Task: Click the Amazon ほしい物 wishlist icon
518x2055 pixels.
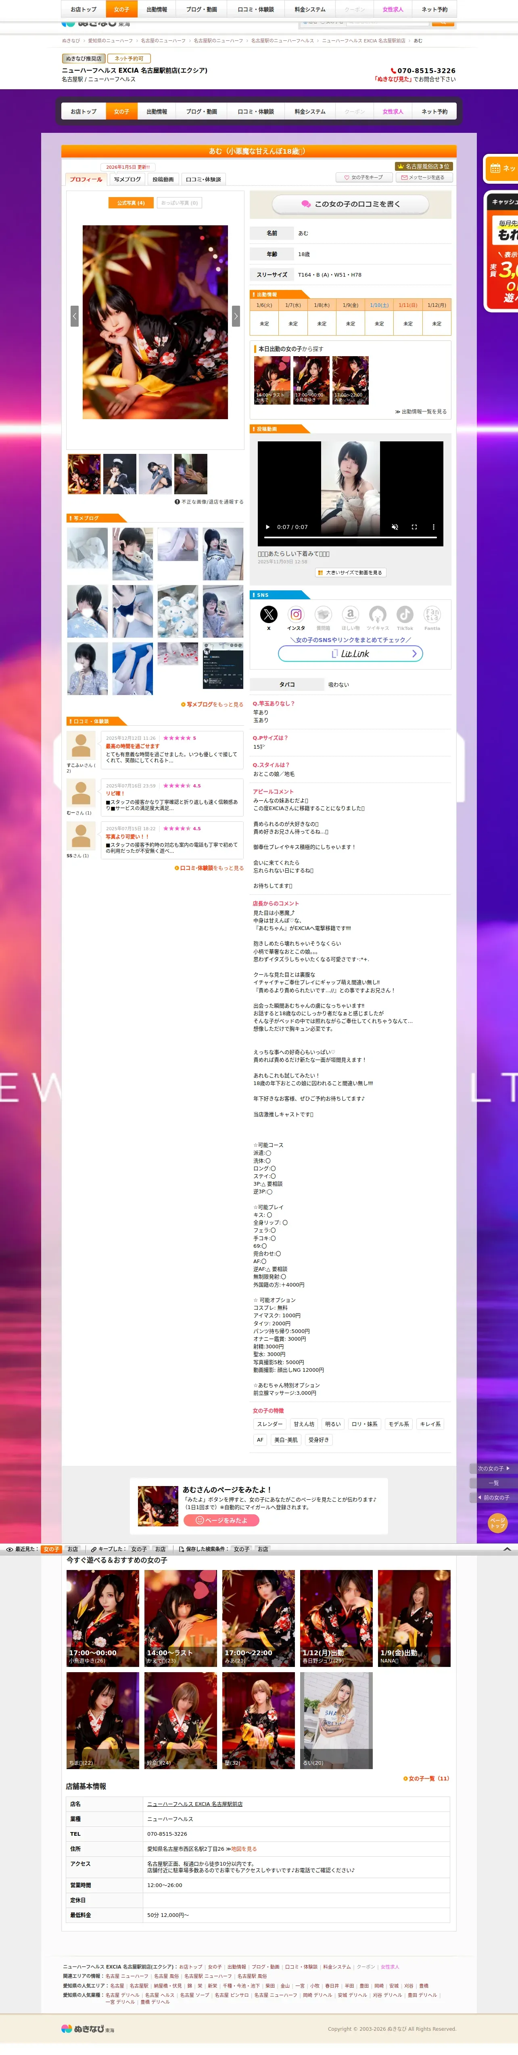Action: [350, 614]
